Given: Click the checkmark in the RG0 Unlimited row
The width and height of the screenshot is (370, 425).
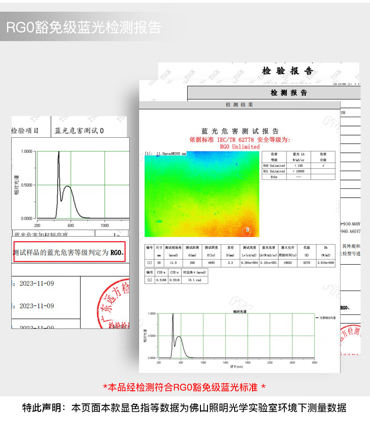Looking at the screenshot, I should click(x=323, y=165).
